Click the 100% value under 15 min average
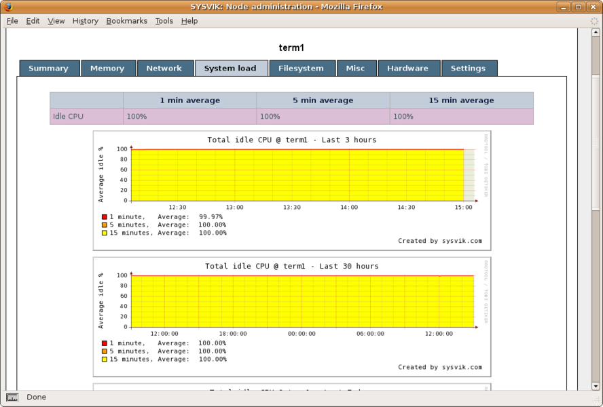The width and height of the screenshot is (603, 407). [403, 117]
